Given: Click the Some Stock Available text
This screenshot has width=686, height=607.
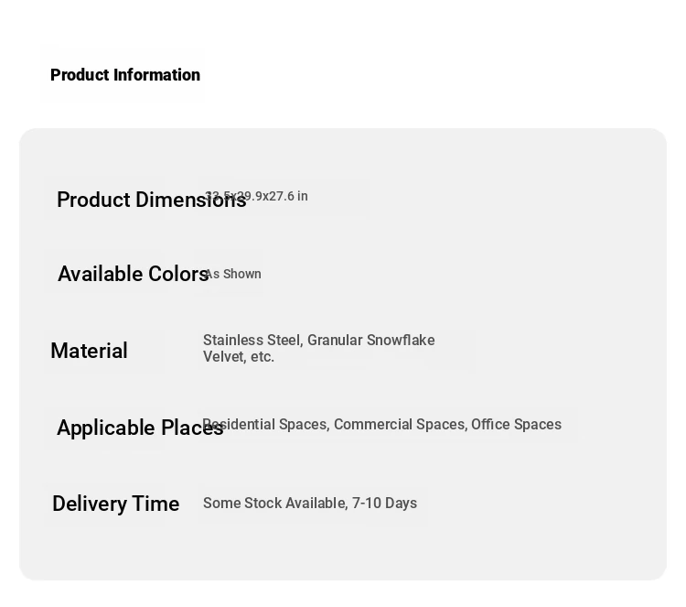Looking at the screenshot, I should point(275,504).
